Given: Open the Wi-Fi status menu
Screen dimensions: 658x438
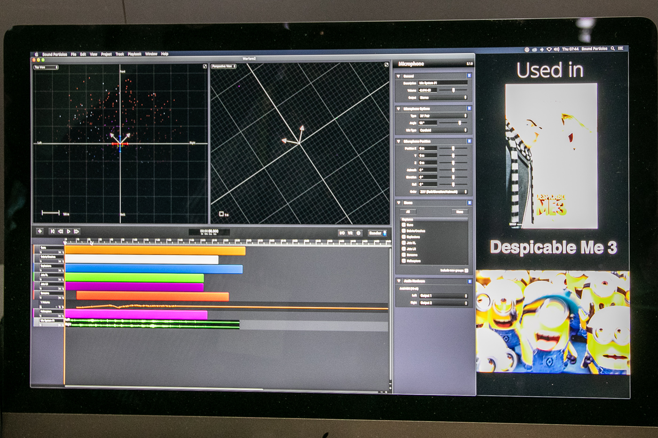Looking at the screenshot, I should (548, 49).
